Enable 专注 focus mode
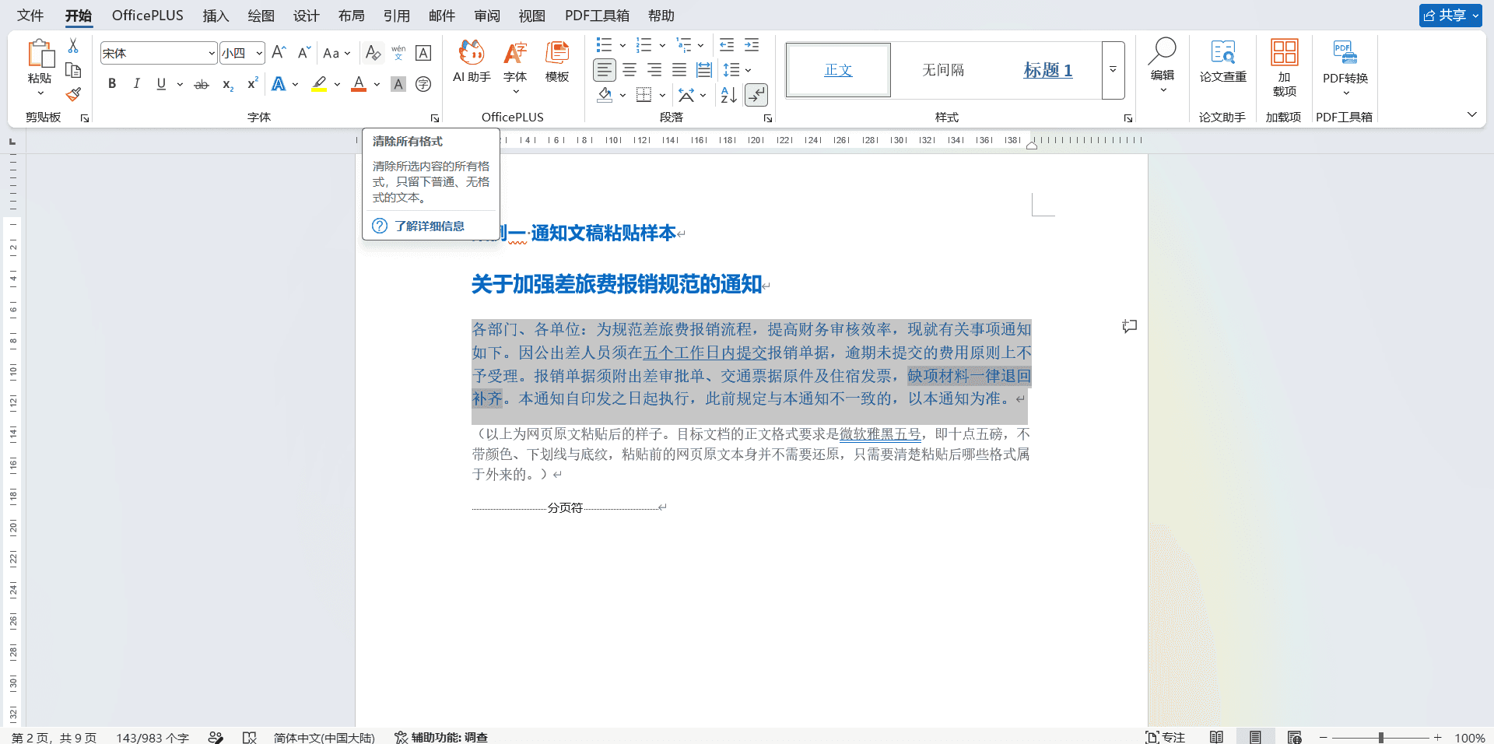 point(1165,737)
